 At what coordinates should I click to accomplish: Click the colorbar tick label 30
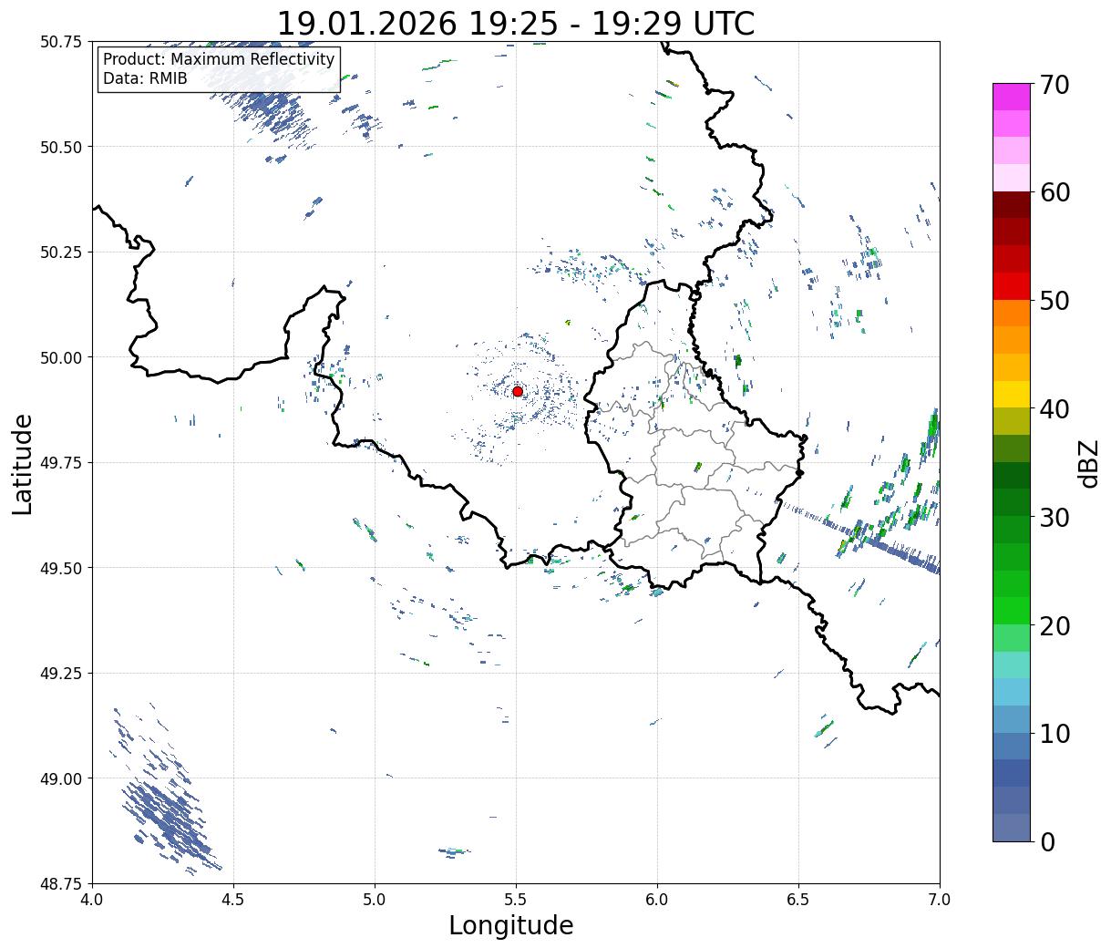pyautogui.click(x=1054, y=517)
